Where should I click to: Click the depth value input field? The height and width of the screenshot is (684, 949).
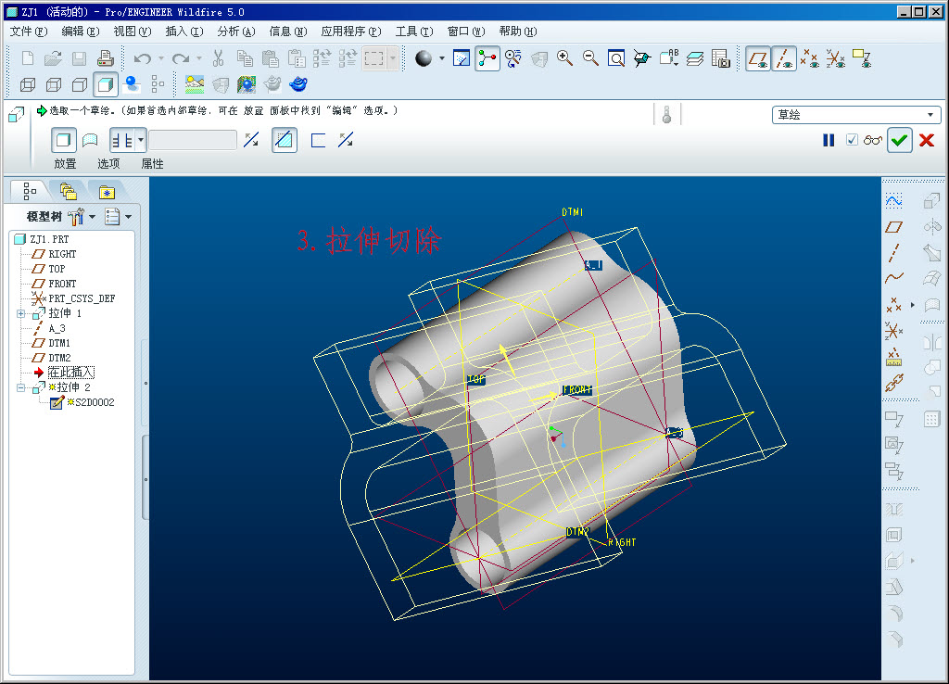point(193,141)
